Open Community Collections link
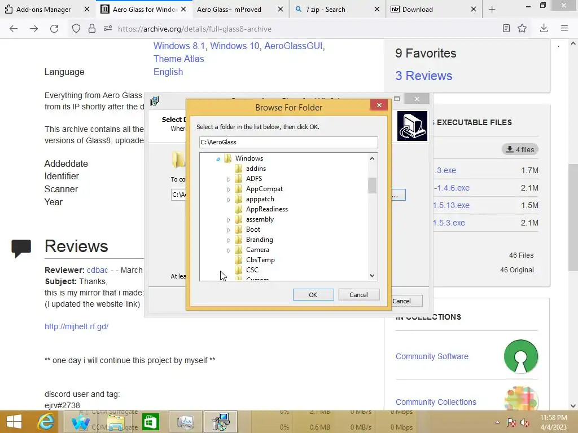This screenshot has height=433, width=578. [x=436, y=402]
